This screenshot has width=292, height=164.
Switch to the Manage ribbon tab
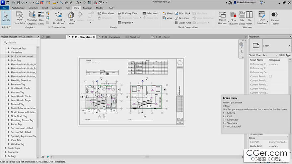pos(87,8)
